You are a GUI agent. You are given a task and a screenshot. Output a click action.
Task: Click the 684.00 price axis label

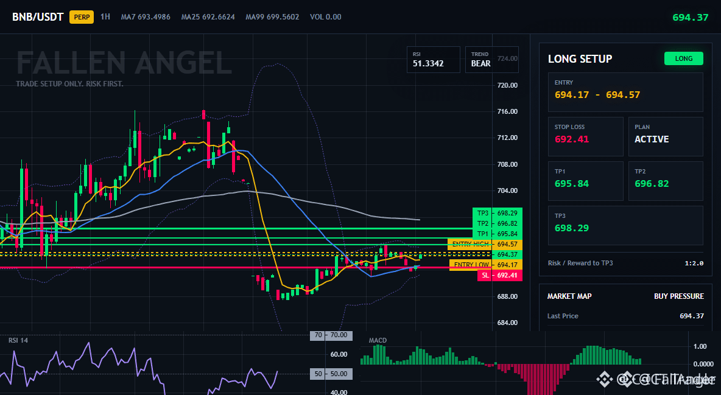[x=507, y=323]
